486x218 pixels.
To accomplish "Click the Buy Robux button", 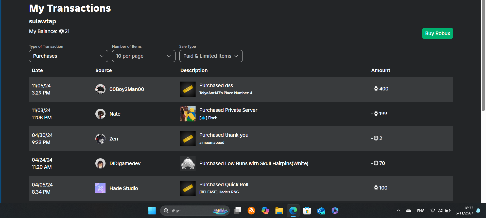I will click(x=437, y=33).
